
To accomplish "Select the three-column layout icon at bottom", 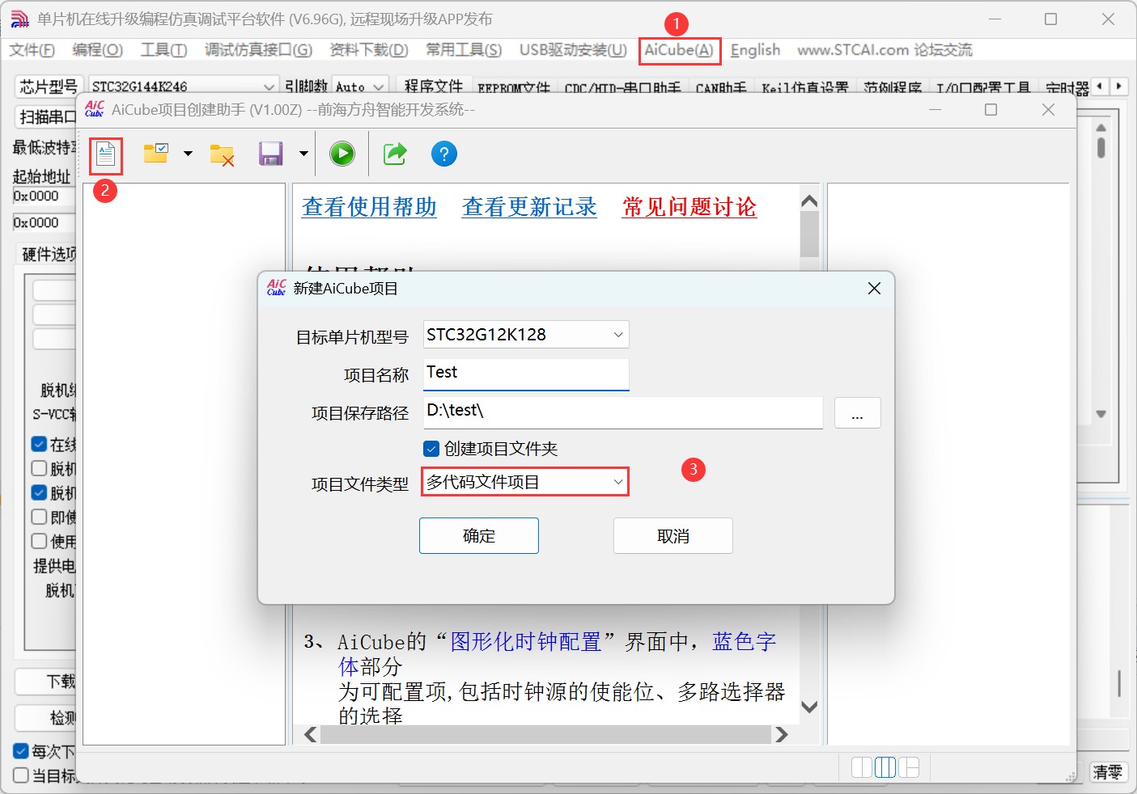I will pos(885,767).
